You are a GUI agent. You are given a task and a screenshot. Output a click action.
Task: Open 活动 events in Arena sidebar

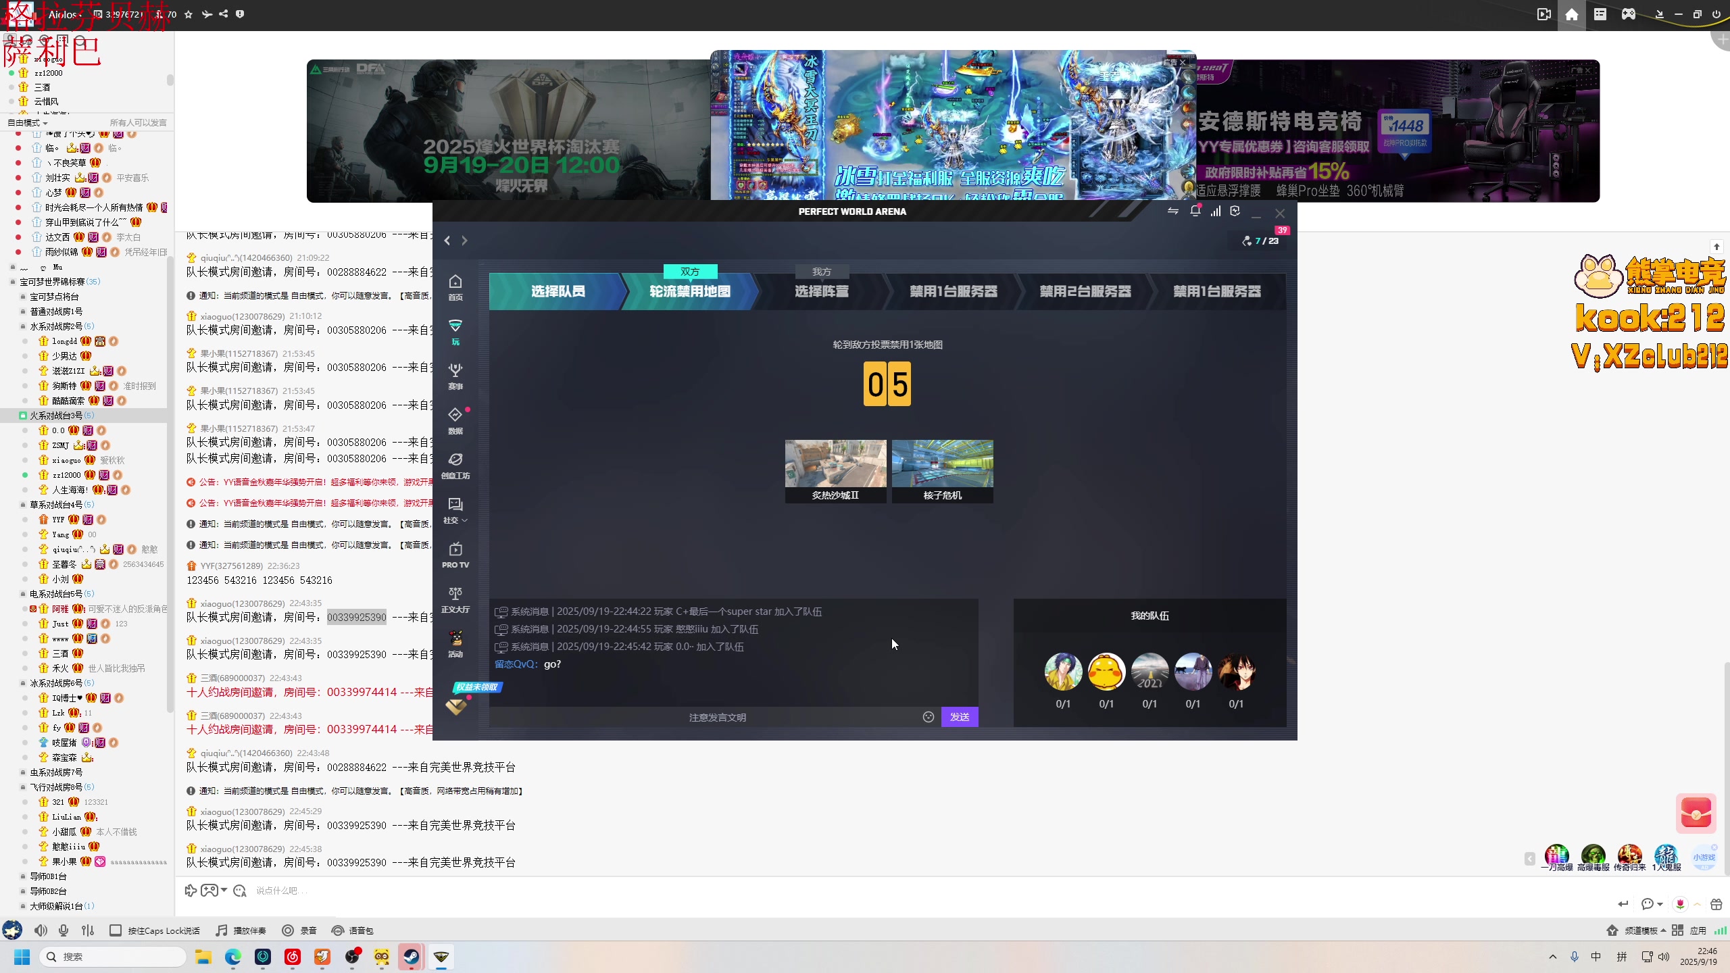point(455,644)
